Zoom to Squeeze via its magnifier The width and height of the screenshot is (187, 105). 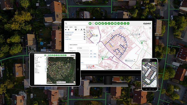(84, 37)
